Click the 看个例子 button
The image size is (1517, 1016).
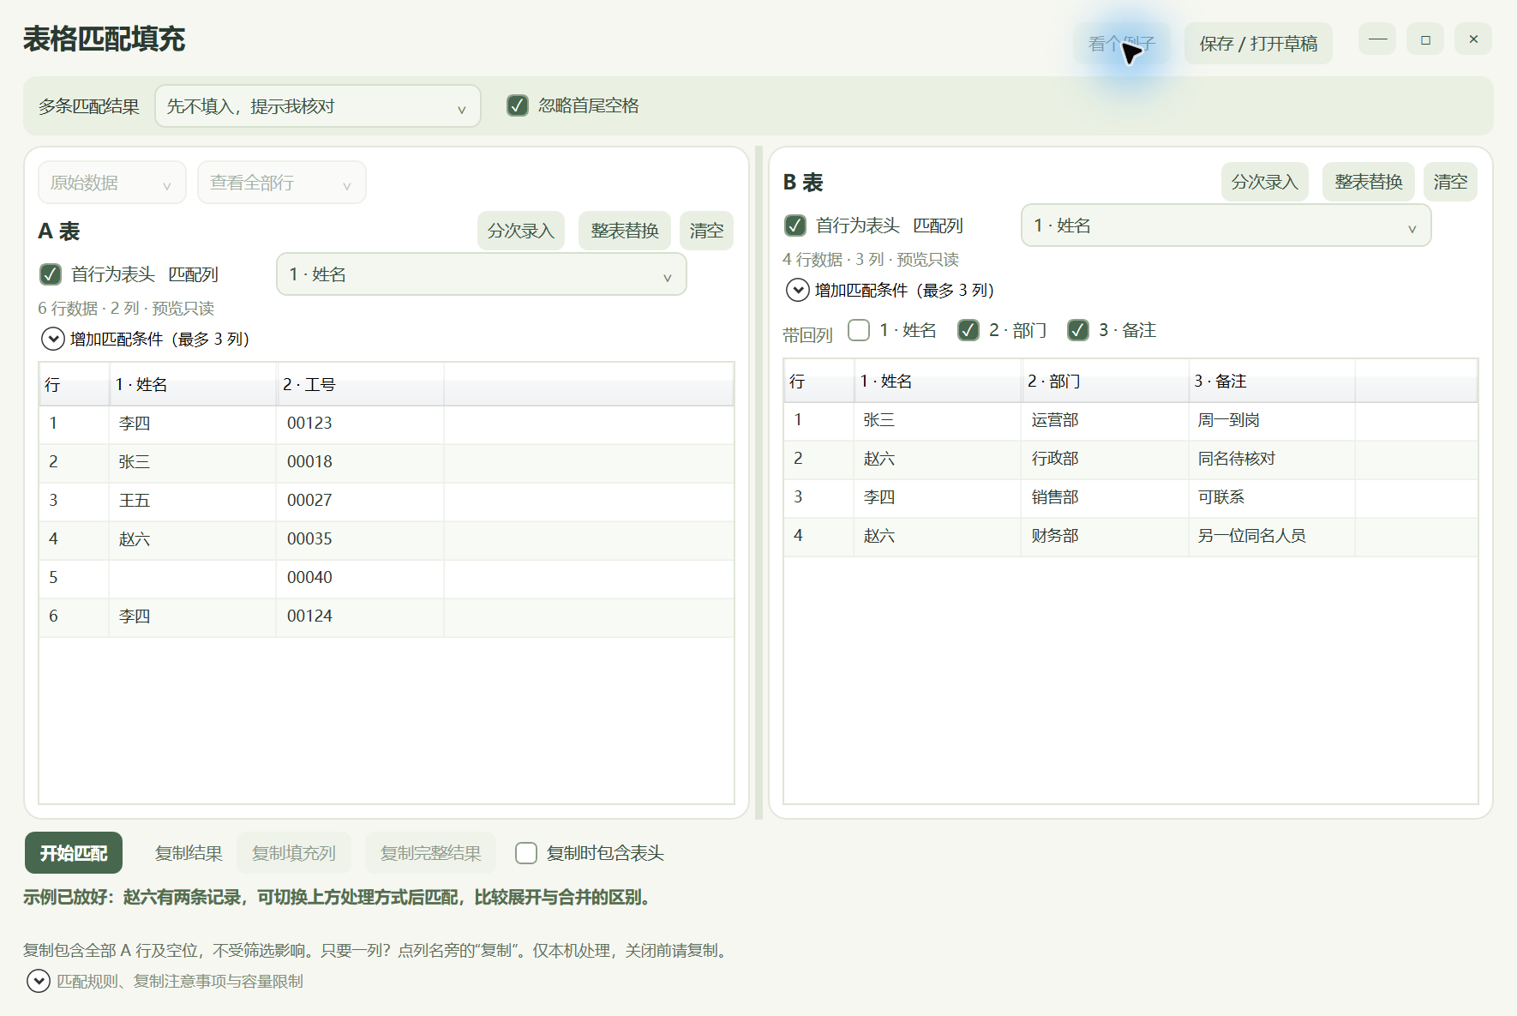[1121, 44]
